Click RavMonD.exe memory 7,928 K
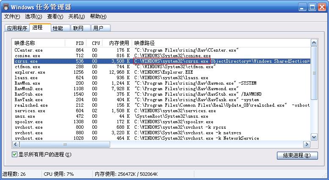Screen dimensions: 329x180 pos(121,89)
